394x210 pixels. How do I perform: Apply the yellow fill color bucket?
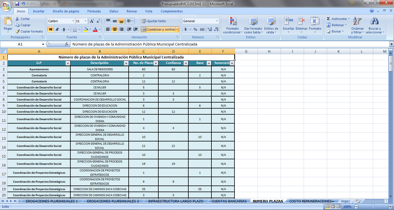(x=85, y=29)
